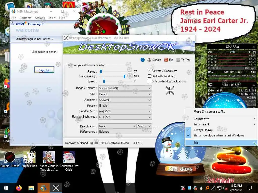Open the Rotate dropdown showing Enable
Image resolution: width=258 pixels, height=193 pixels.
(x=125, y=106)
